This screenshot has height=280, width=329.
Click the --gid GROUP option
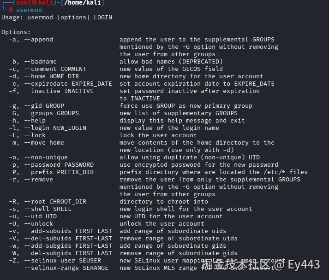[x=44, y=106]
